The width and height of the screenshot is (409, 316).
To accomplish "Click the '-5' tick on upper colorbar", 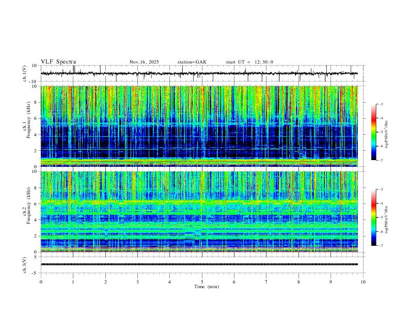I will pos(381,132).
